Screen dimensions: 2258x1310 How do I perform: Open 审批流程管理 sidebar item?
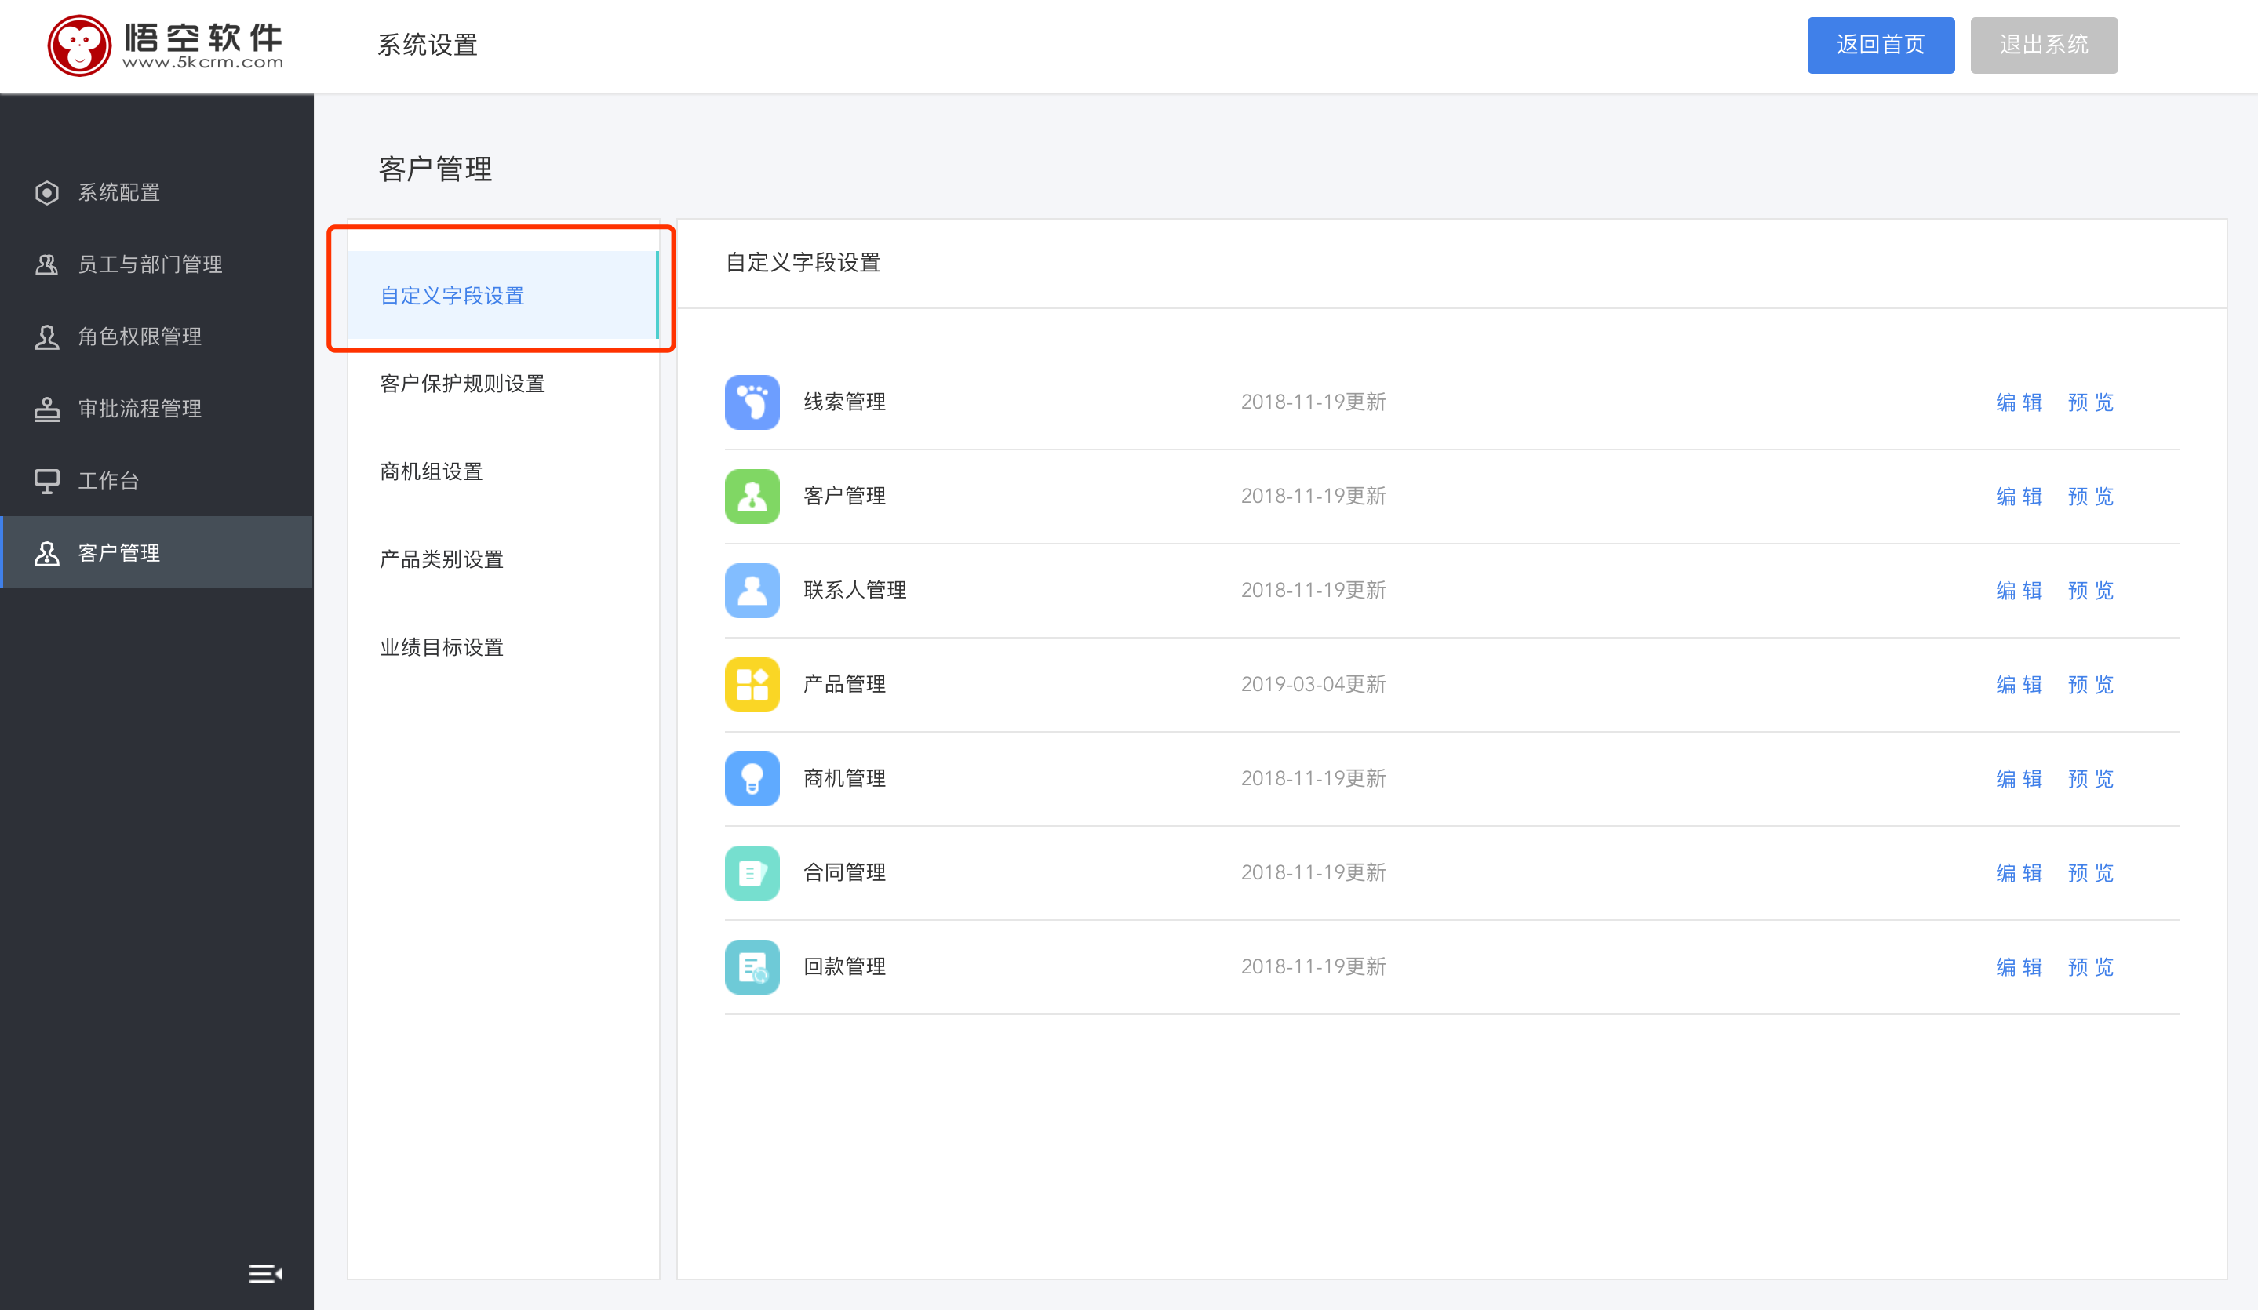pyautogui.click(x=157, y=409)
